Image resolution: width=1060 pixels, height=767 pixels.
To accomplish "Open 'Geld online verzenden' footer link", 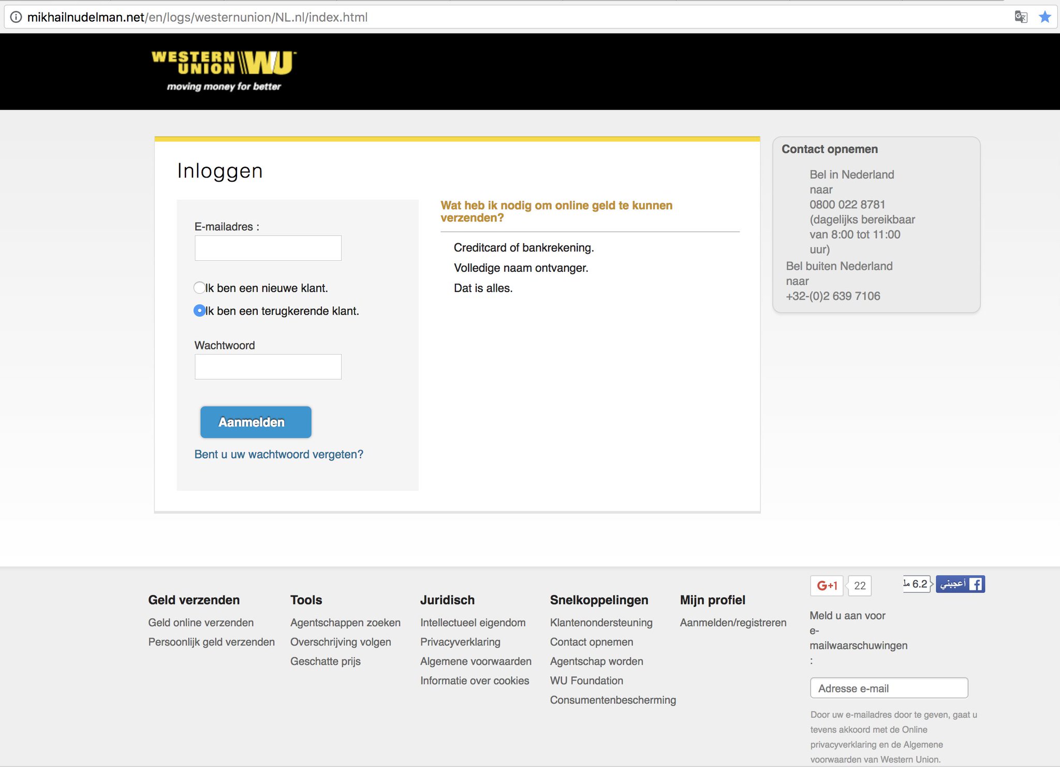I will (x=201, y=623).
